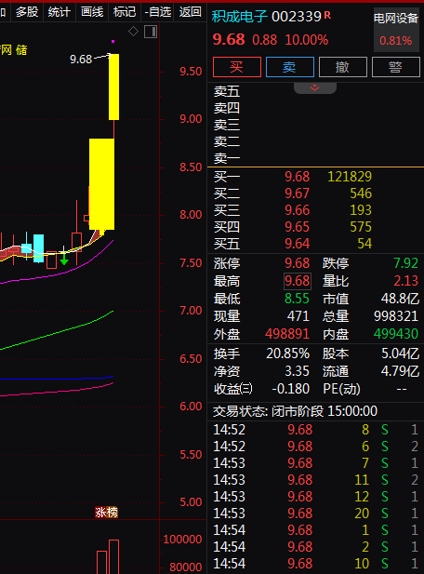The image size is (424, 574).
Task: Click the 警 alert button
Action: click(396, 67)
